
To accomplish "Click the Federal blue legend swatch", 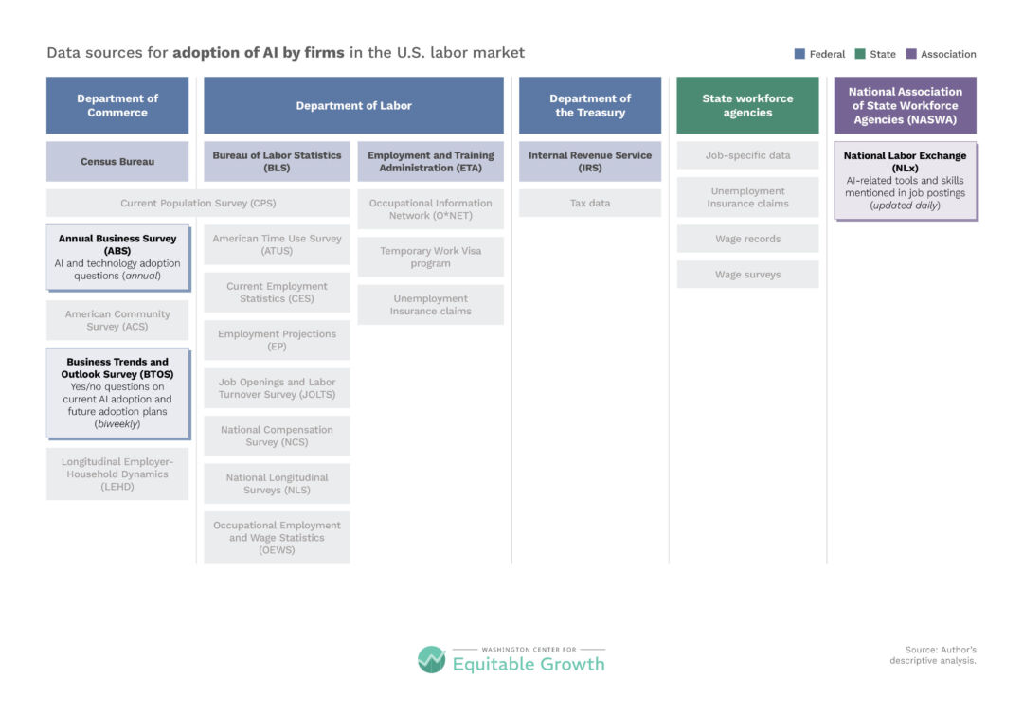I will click(799, 53).
